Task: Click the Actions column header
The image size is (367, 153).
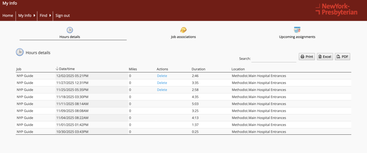Action: (x=162, y=69)
